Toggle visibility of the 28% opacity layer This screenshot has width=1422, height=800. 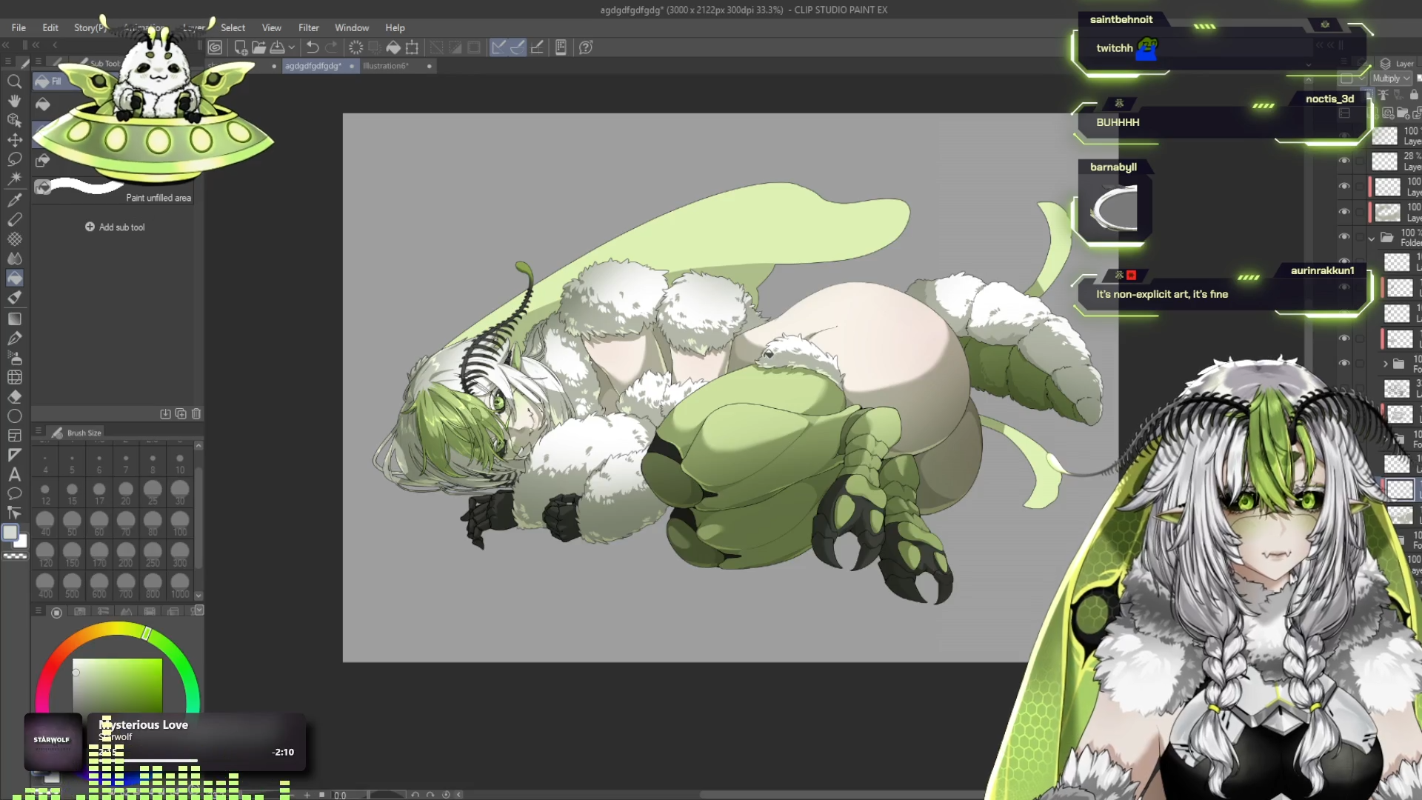[1344, 161]
